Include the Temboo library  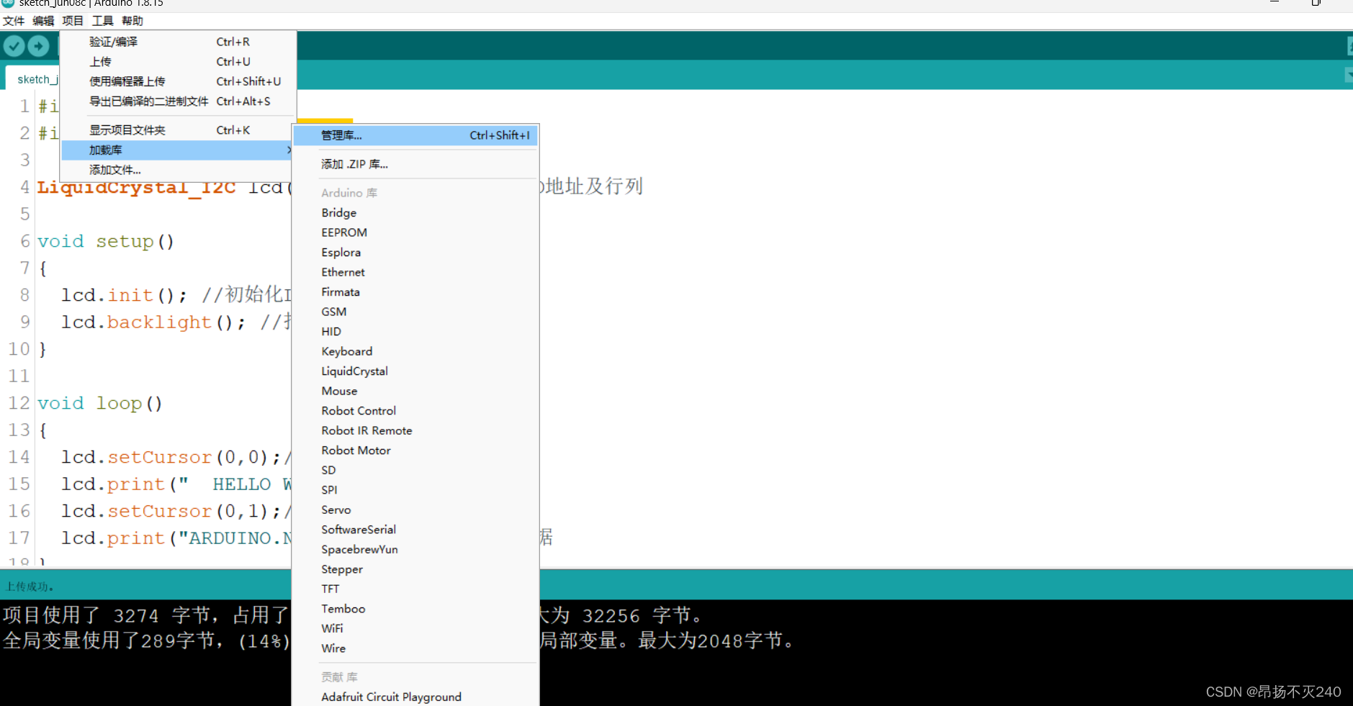pos(415,609)
